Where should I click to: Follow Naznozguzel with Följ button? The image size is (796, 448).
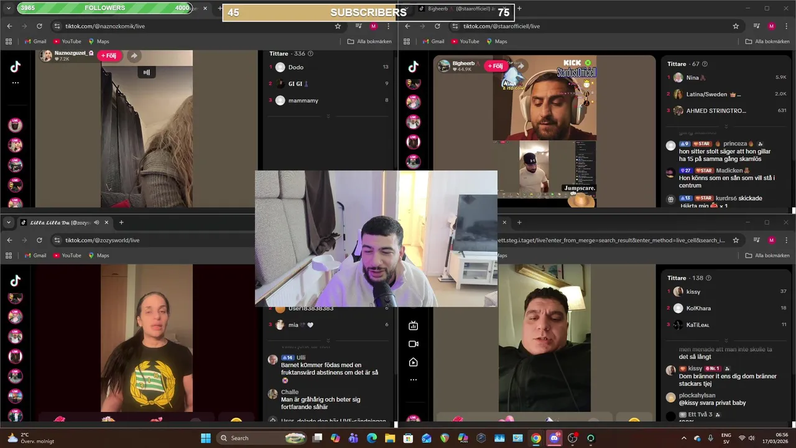[x=109, y=55]
